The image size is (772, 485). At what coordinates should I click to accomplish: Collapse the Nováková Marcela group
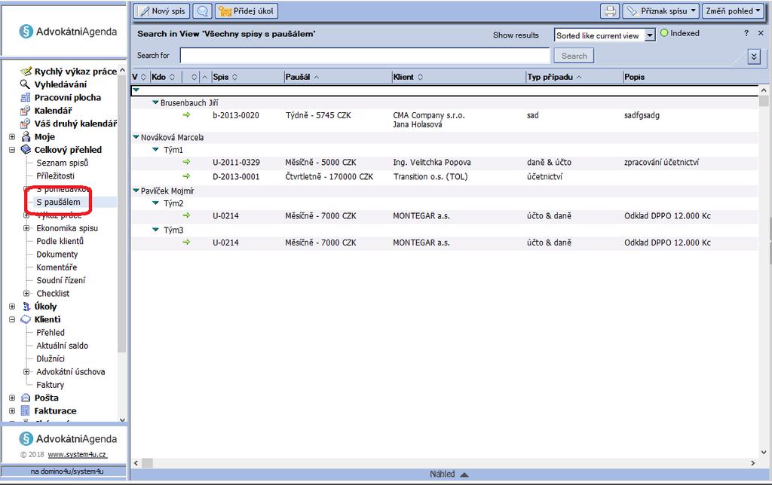(136, 137)
